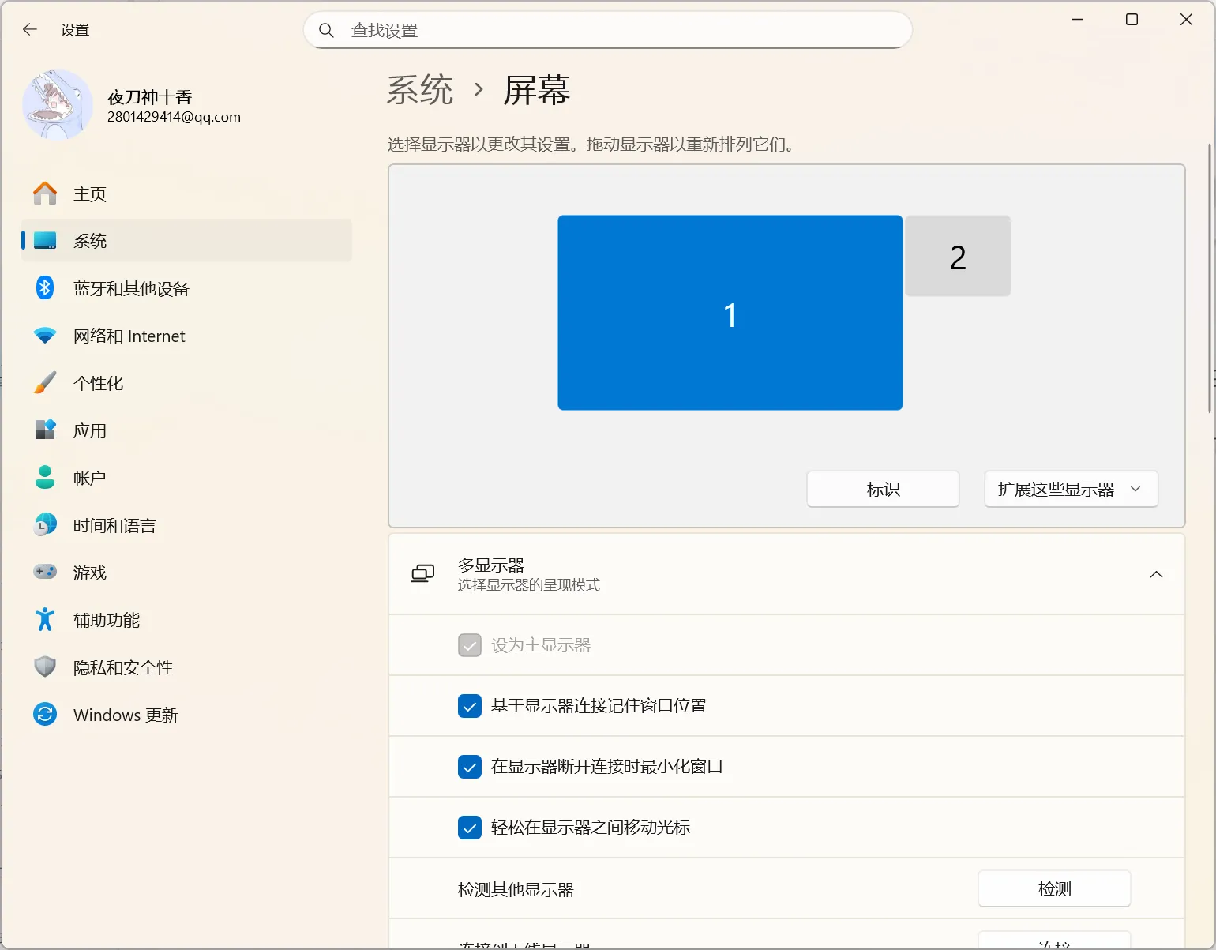
Task: Click the Windows 更新 refresh icon
Action: click(x=45, y=715)
